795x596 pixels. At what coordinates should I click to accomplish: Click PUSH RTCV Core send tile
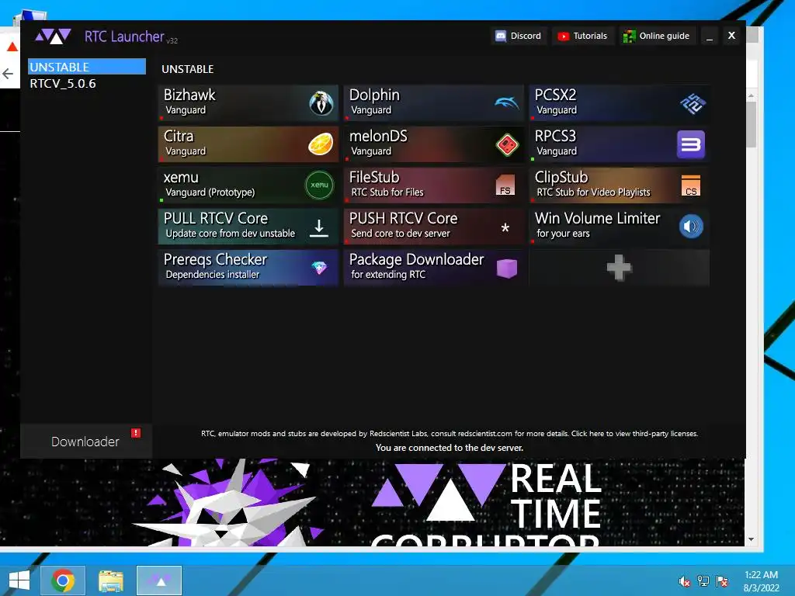tap(433, 227)
